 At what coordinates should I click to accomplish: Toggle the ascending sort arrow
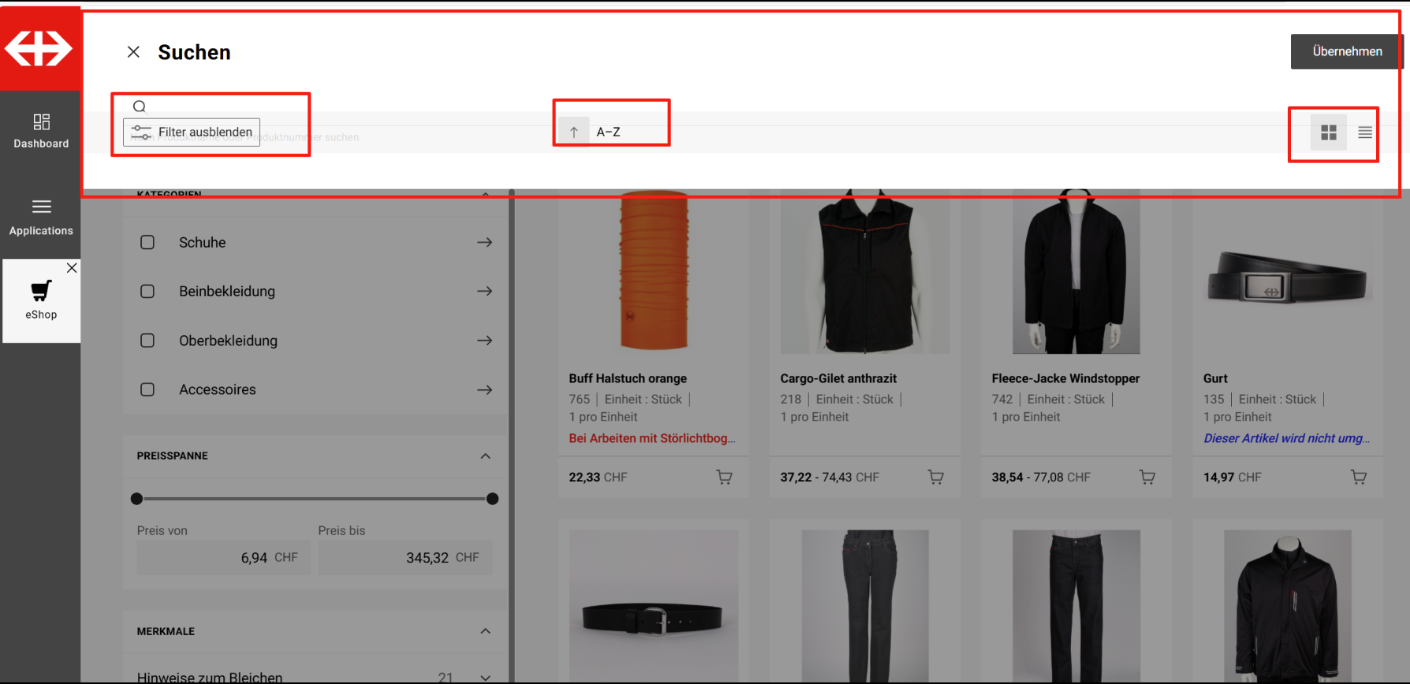click(574, 132)
